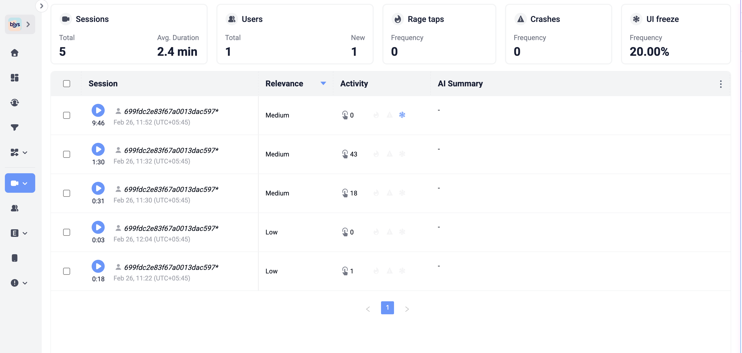The height and width of the screenshot is (353, 742).
Task: Open the table options three-dot menu
Action: [721, 84]
